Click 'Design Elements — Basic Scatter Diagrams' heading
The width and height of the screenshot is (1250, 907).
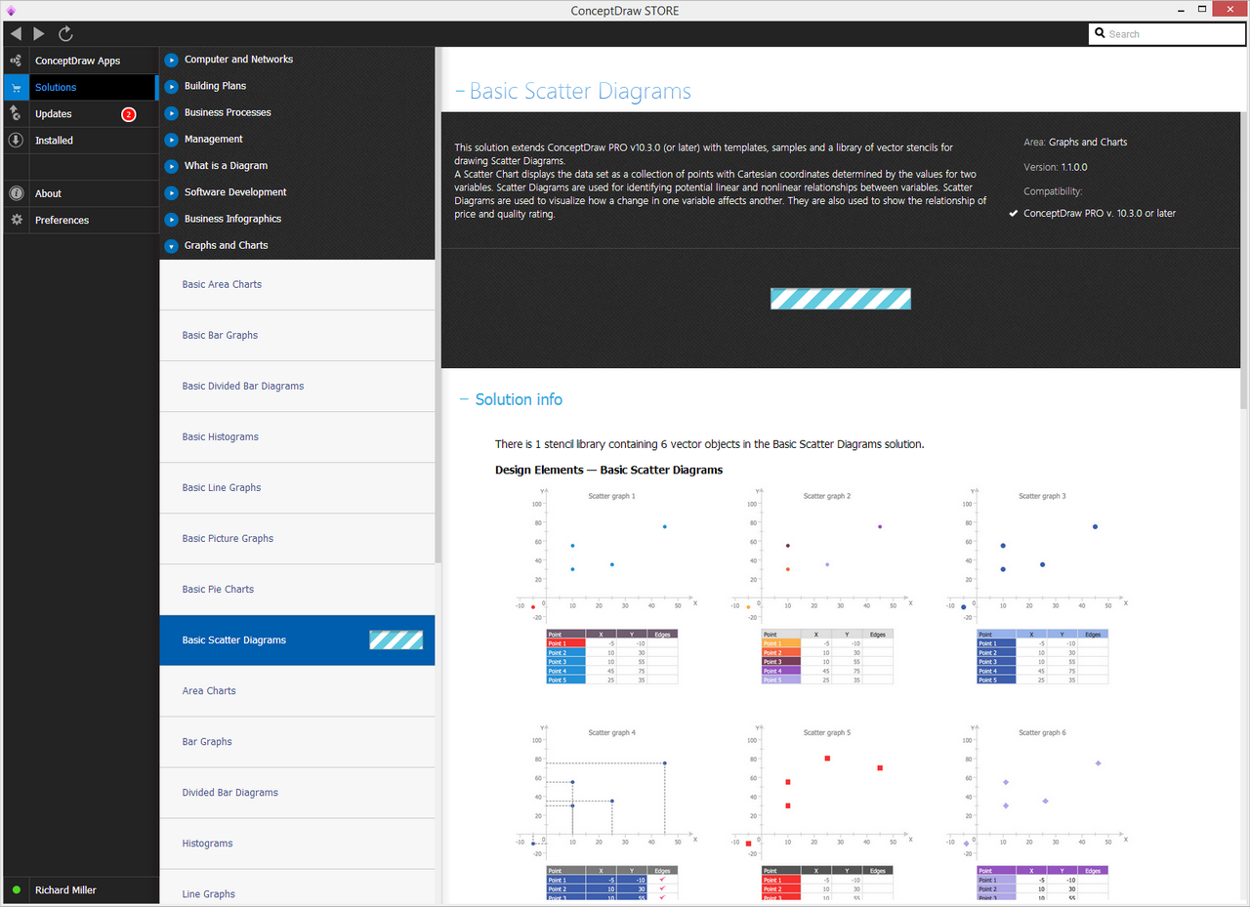click(x=609, y=470)
